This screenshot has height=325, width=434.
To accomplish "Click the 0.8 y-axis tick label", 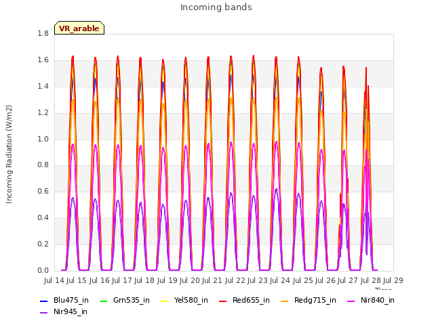I will [x=43, y=165].
